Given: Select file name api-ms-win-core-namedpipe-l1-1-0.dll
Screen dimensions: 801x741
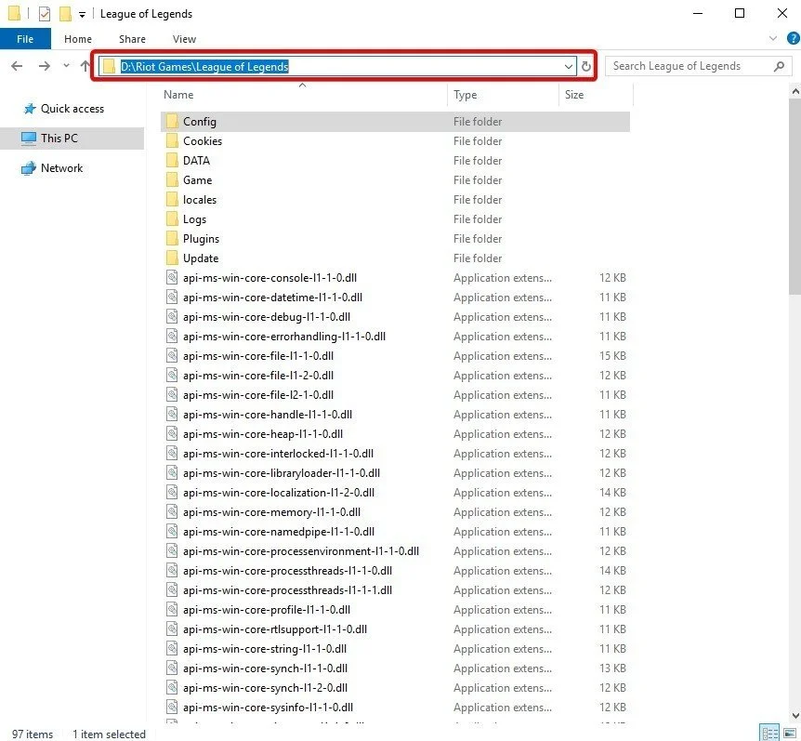Looking at the screenshot, I should point(279,532).
